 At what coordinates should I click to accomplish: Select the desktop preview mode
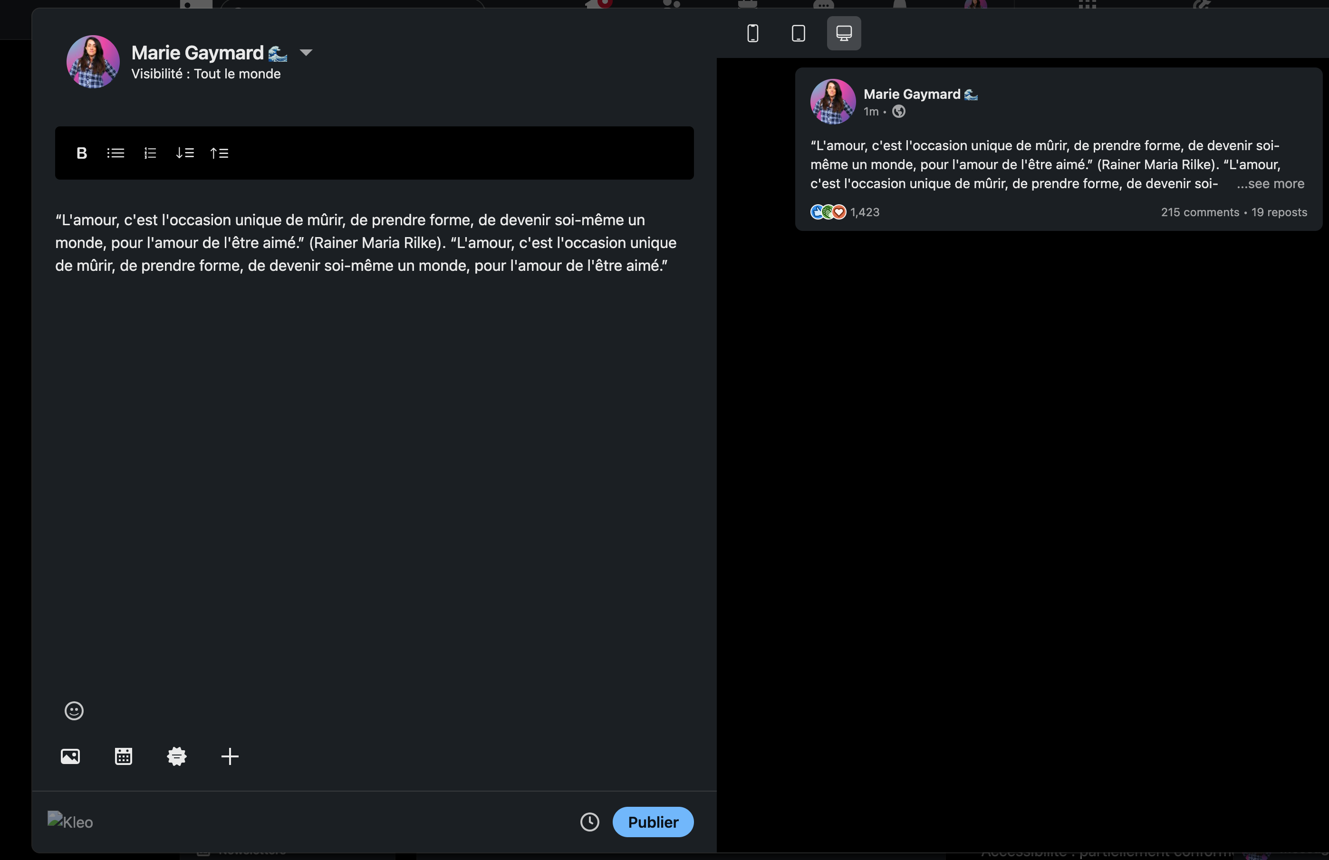[844, 33]
